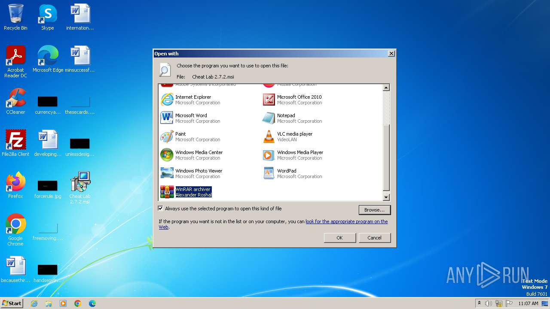Click the network icon in system tray
550x309 pixels.
click(499, 303)
